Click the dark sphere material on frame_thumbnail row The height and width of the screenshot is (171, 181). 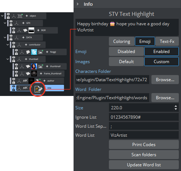coord(34,74)
